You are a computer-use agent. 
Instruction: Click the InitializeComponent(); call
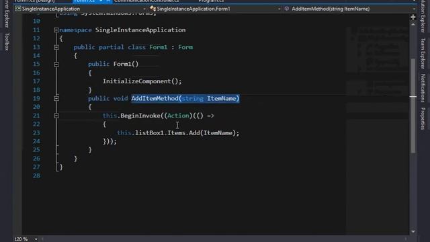click(x=142, y=81)
